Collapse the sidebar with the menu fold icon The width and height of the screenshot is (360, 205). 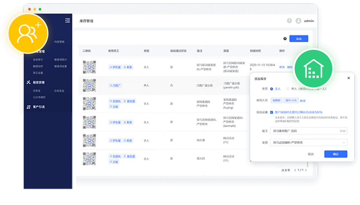[x=67, y=21]
